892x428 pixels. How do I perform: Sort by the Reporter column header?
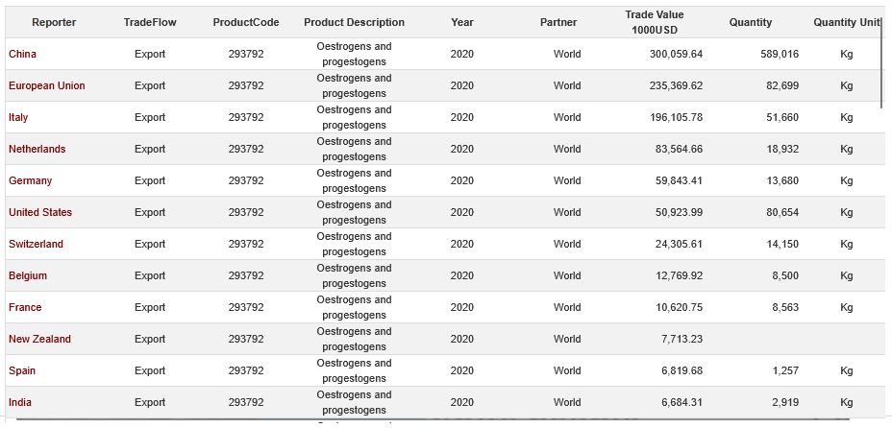[x=54, y=22]
